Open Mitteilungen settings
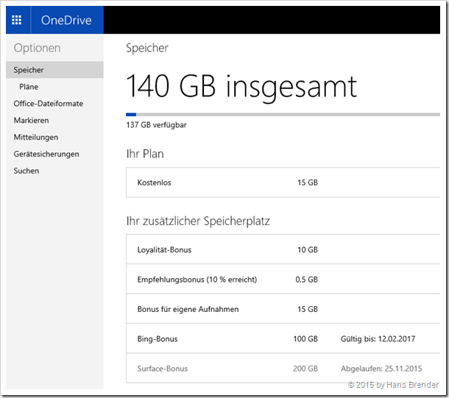The height and width of the screenshot is (398, 449). [x=36, y=138]
